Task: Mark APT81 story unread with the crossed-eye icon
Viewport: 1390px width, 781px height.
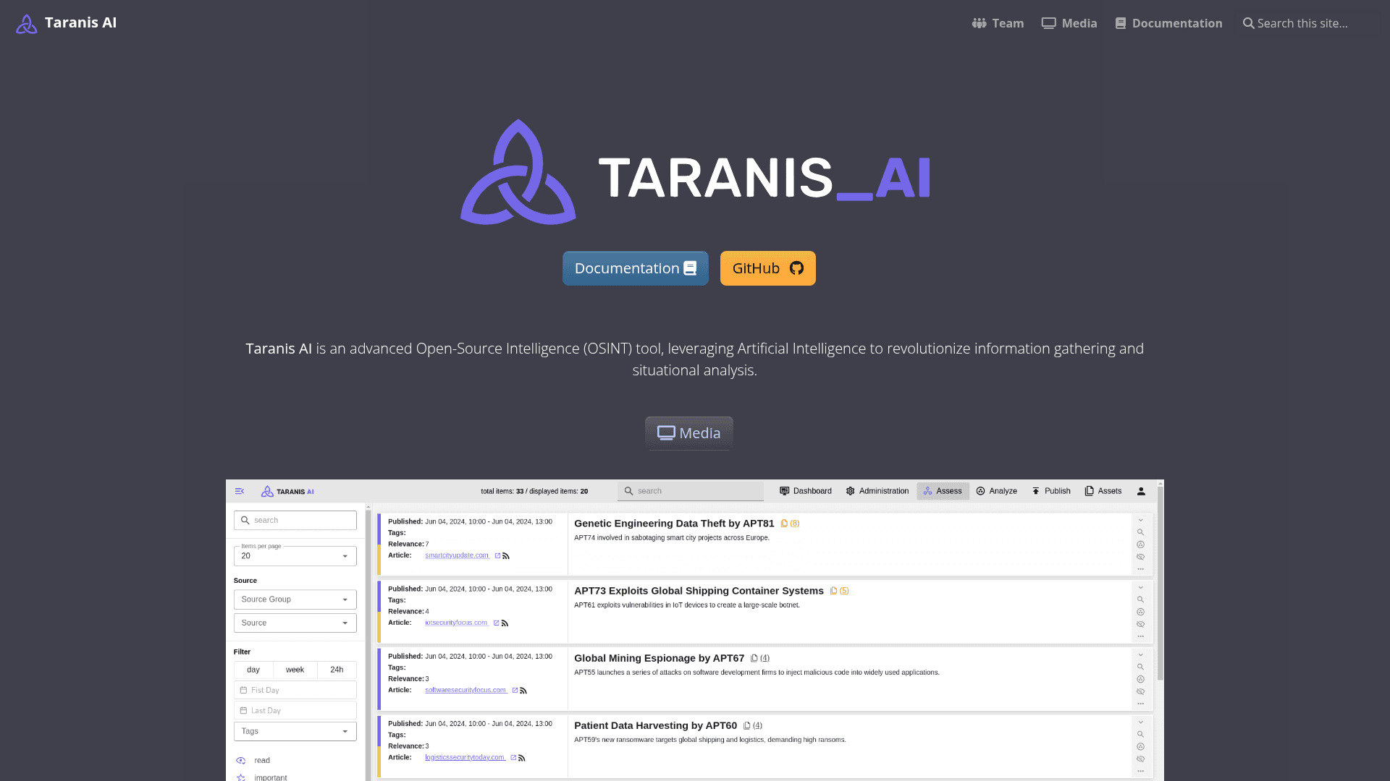Action: (x=1140, y=557)
